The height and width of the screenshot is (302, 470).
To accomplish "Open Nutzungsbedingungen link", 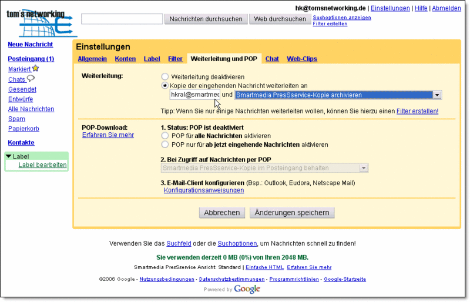I will coord(167,279).
